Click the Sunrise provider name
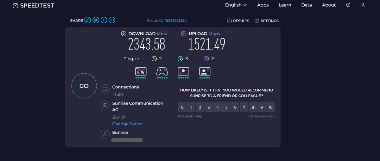 click(120, 133)
